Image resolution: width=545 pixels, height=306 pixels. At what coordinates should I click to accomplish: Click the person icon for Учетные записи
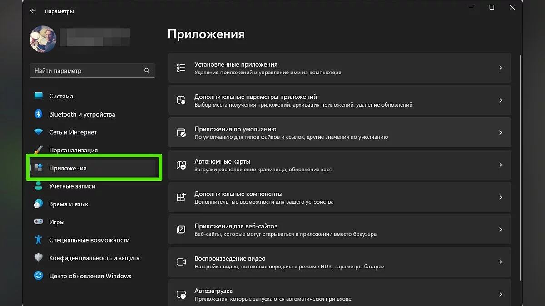click(x=39, y=186)
